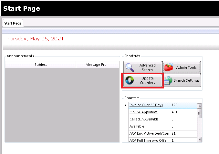
Task: Sort announcements by Message From header
Action: click(x=98, y=65)
